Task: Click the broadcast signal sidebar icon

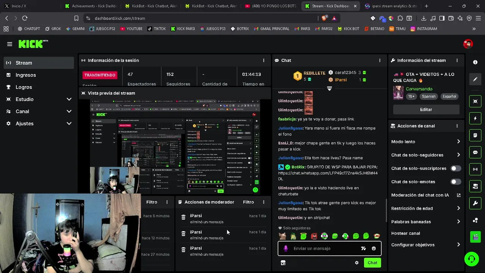Action: (x=475, y=169)
